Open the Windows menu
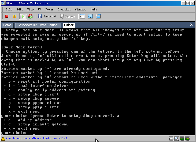Screen dimensions: 196x142 [x=80, y=9]
